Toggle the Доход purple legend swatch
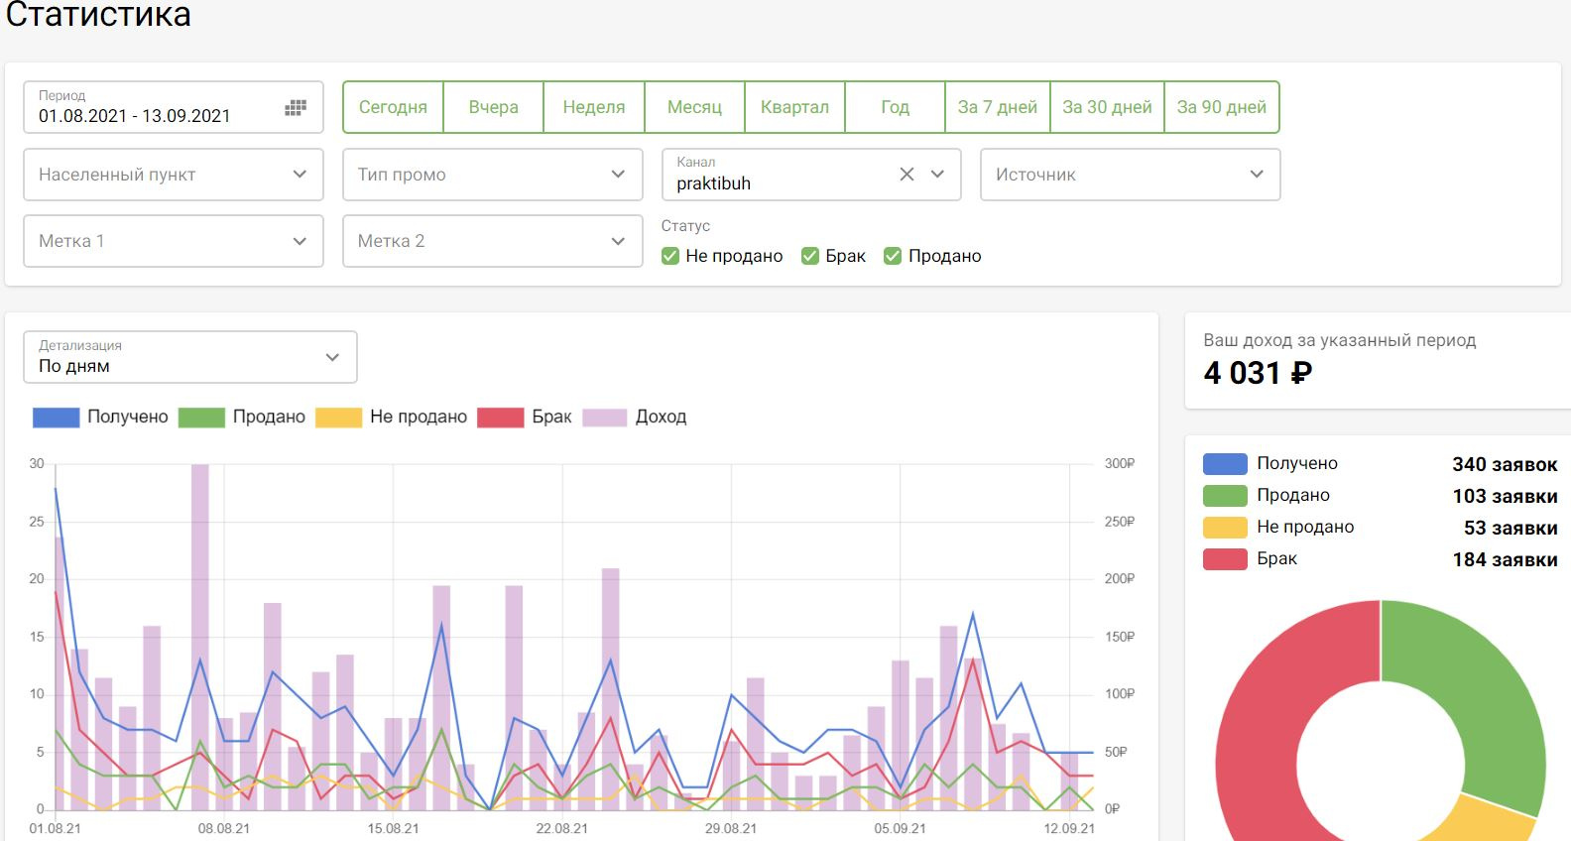The height and width of the screenshot is (841, 1571). tap(605, 418)
